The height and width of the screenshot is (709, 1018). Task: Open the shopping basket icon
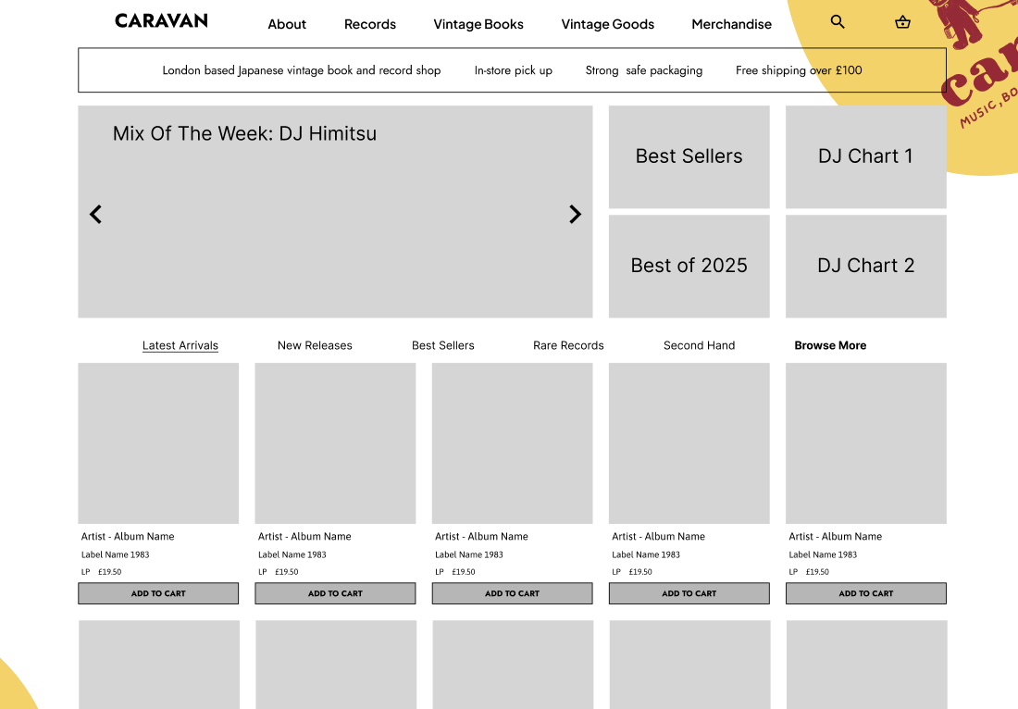[x=902, y=22]
